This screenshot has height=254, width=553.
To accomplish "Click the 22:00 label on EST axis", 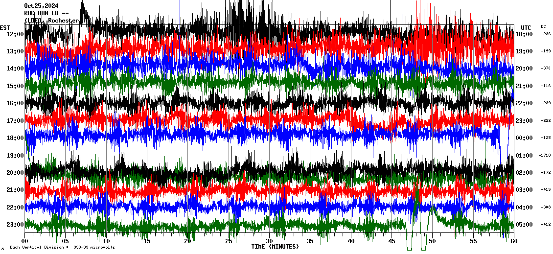I will (x=15, y=207).
